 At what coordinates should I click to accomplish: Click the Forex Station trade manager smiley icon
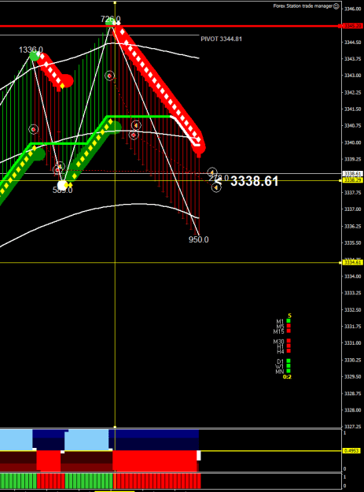click(336, 6)
